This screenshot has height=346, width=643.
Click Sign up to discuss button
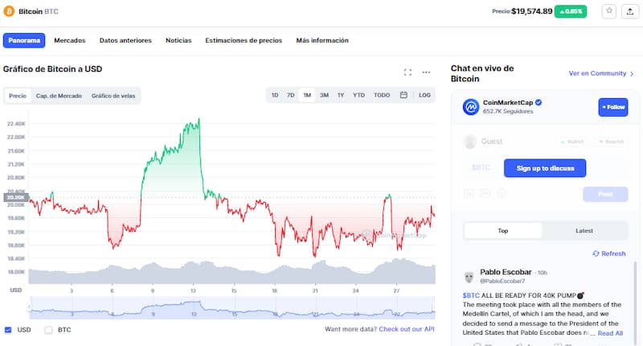click(x=544, y=168)
